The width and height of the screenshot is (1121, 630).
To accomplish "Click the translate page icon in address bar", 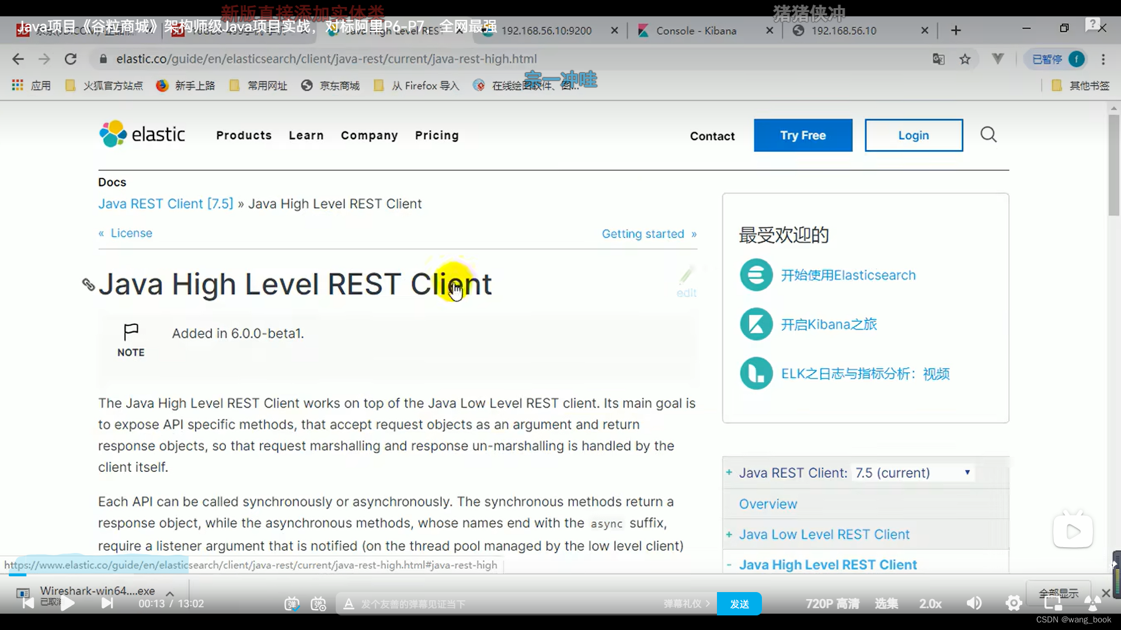I will click(x=938, y=59).
